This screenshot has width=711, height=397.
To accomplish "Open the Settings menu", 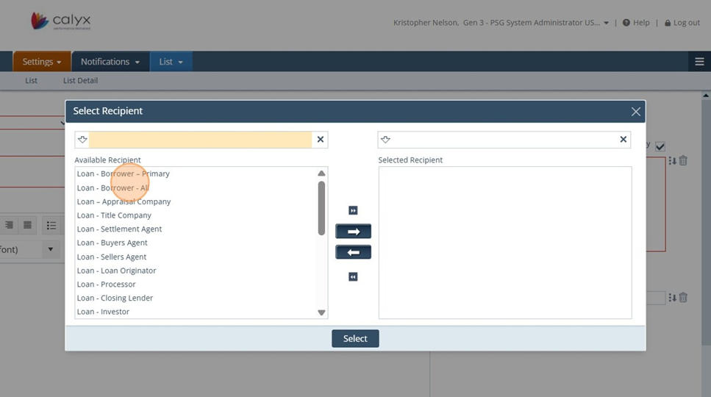I will click(x=42, y=62).
